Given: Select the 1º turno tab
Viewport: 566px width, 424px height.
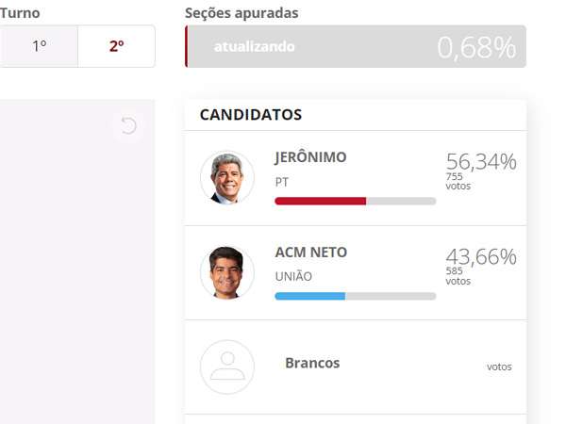Looking at the screenshot, I should [x=39, y=46].
